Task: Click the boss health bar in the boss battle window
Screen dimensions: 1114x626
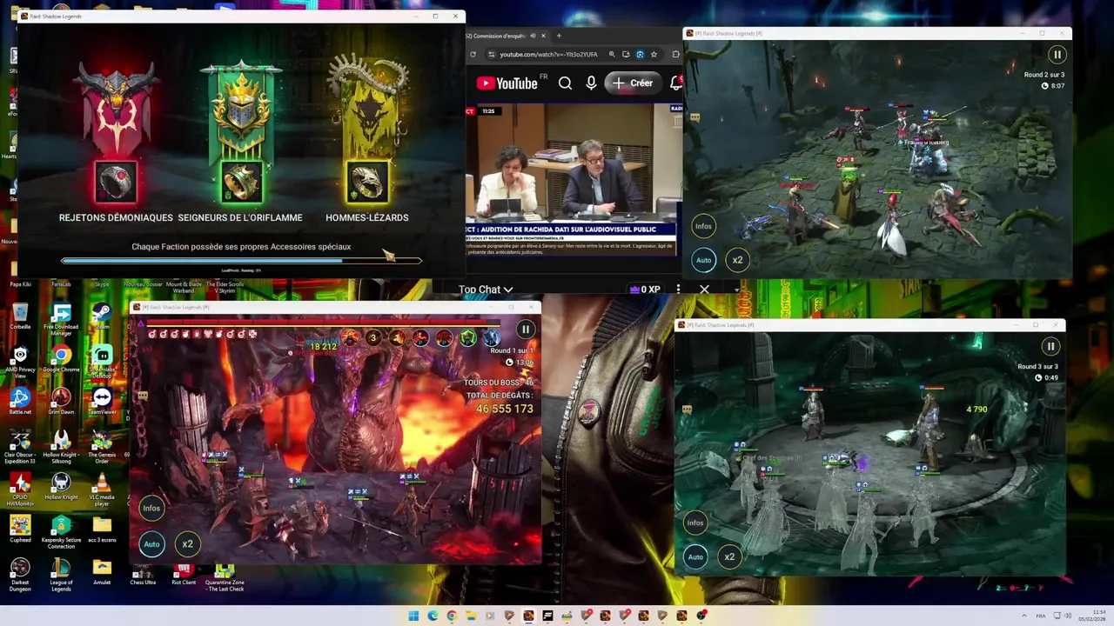Action: point(322,323)
